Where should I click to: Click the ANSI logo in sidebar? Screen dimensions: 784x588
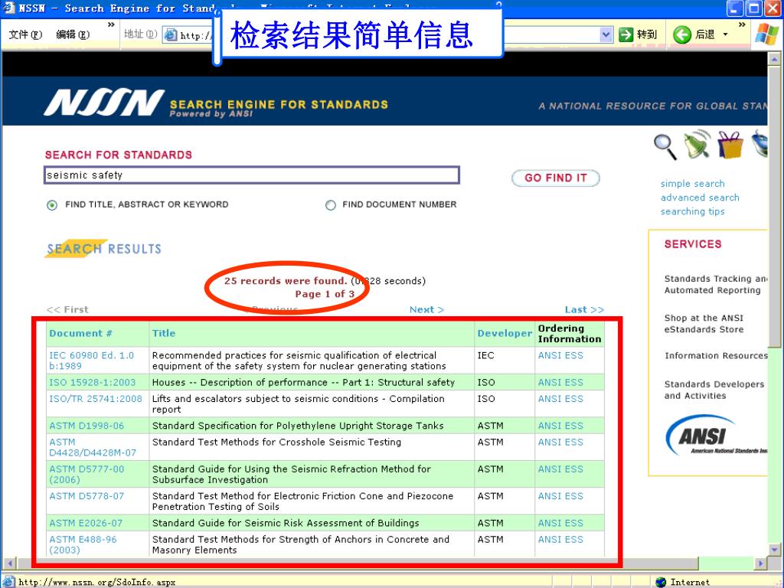tap(716, 435)
